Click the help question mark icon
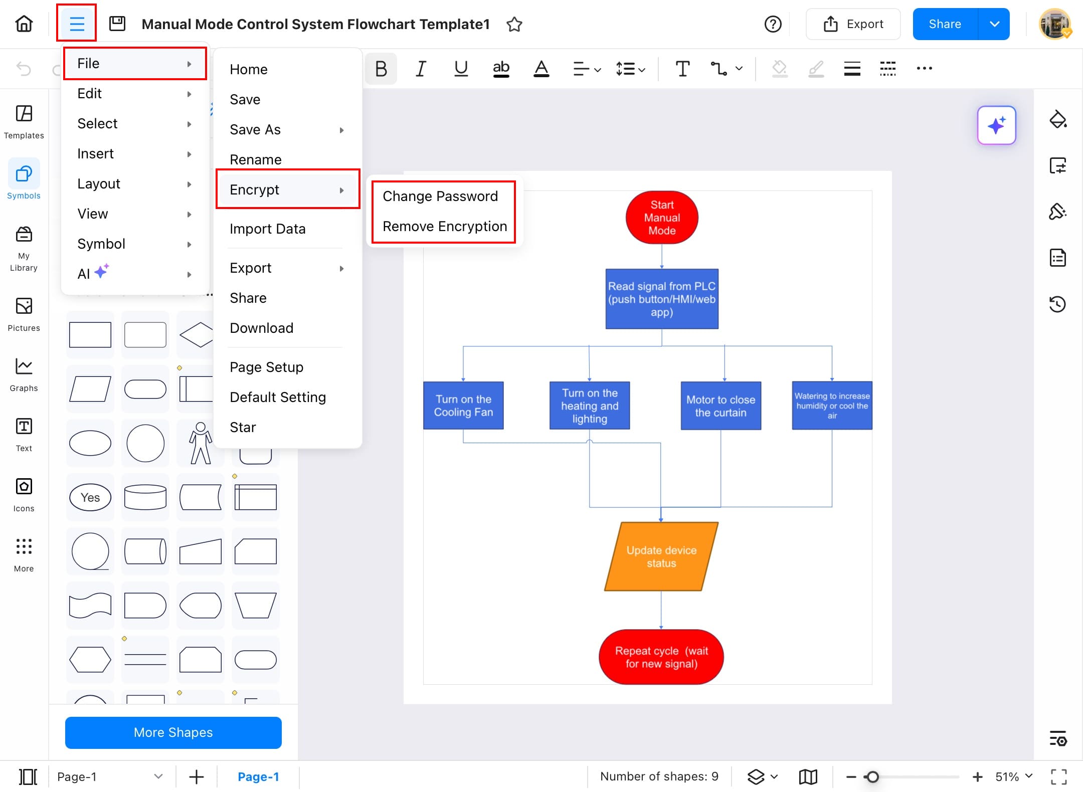 pos(773,24)
